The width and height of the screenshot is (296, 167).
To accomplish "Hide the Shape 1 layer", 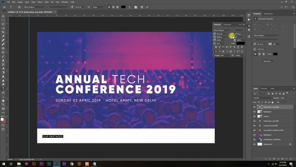I will pyautogui.click(x=254, y=116).
